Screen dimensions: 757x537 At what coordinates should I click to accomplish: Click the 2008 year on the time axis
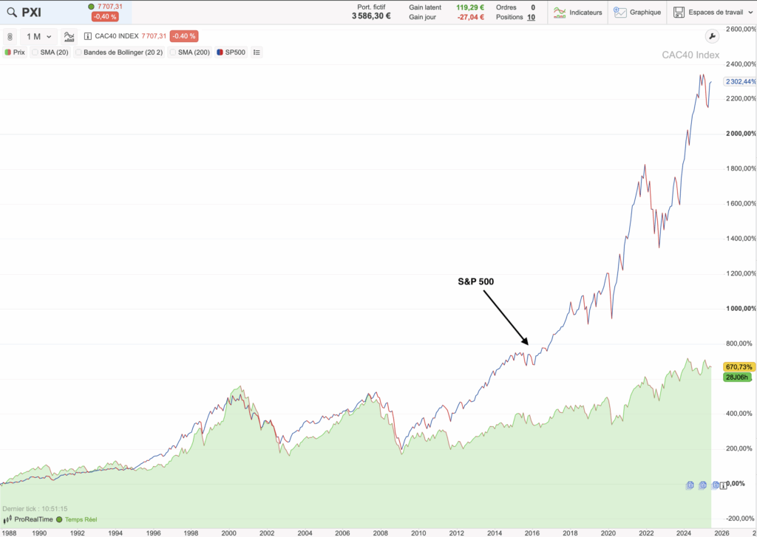pos(381,533)
